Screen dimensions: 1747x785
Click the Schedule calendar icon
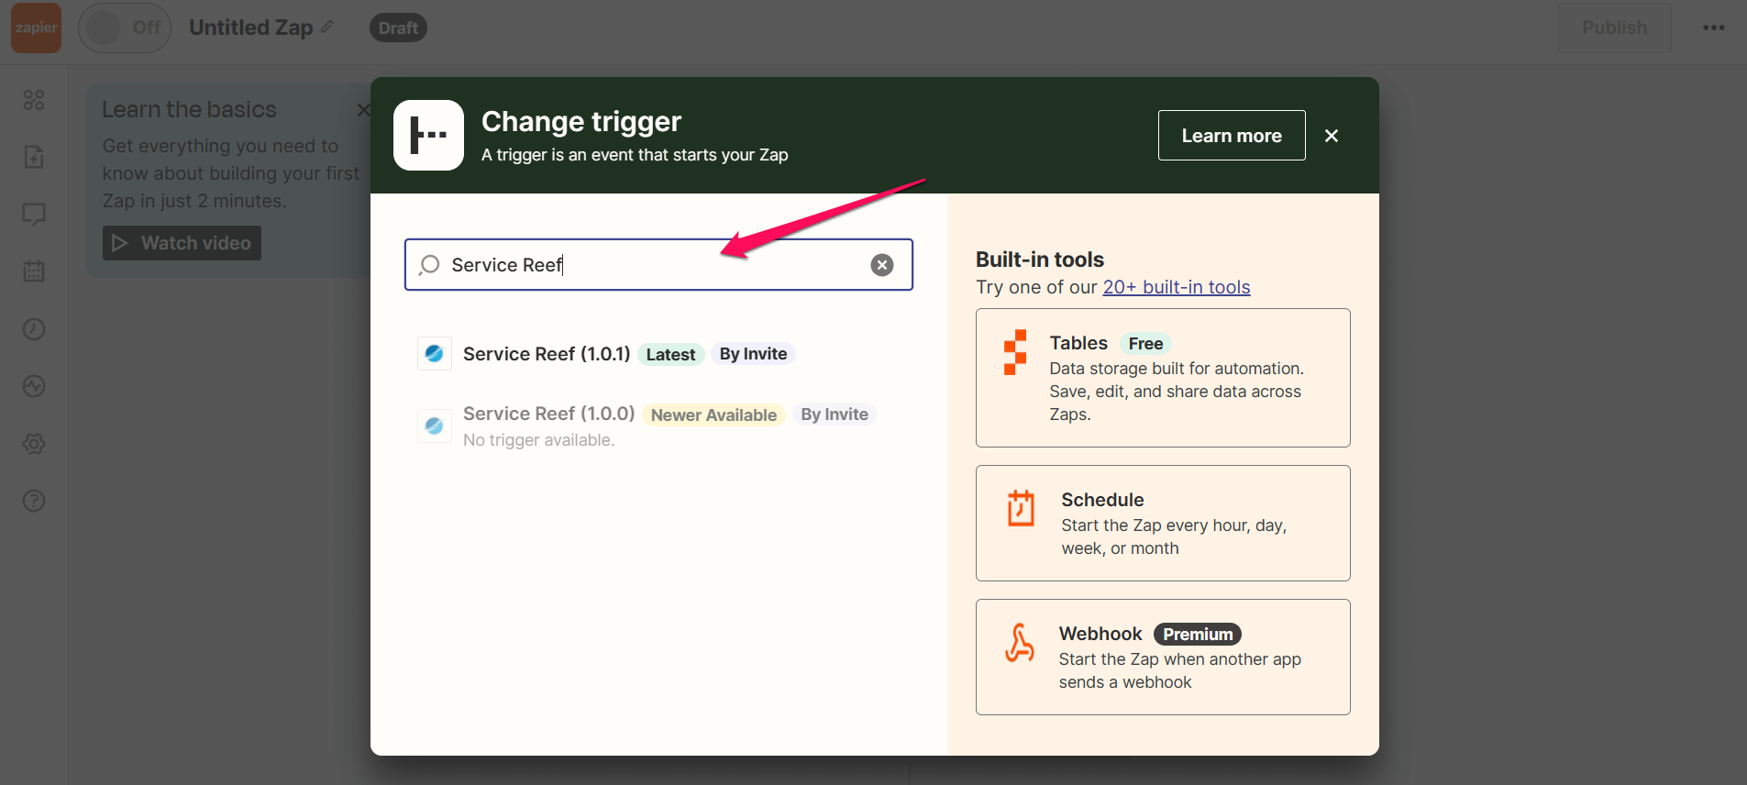pos(1021,508)
